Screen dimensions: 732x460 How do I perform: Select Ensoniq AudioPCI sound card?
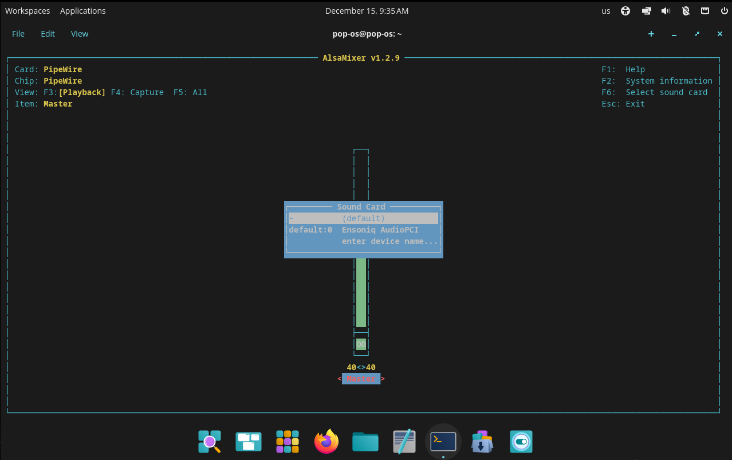[380, 230]
